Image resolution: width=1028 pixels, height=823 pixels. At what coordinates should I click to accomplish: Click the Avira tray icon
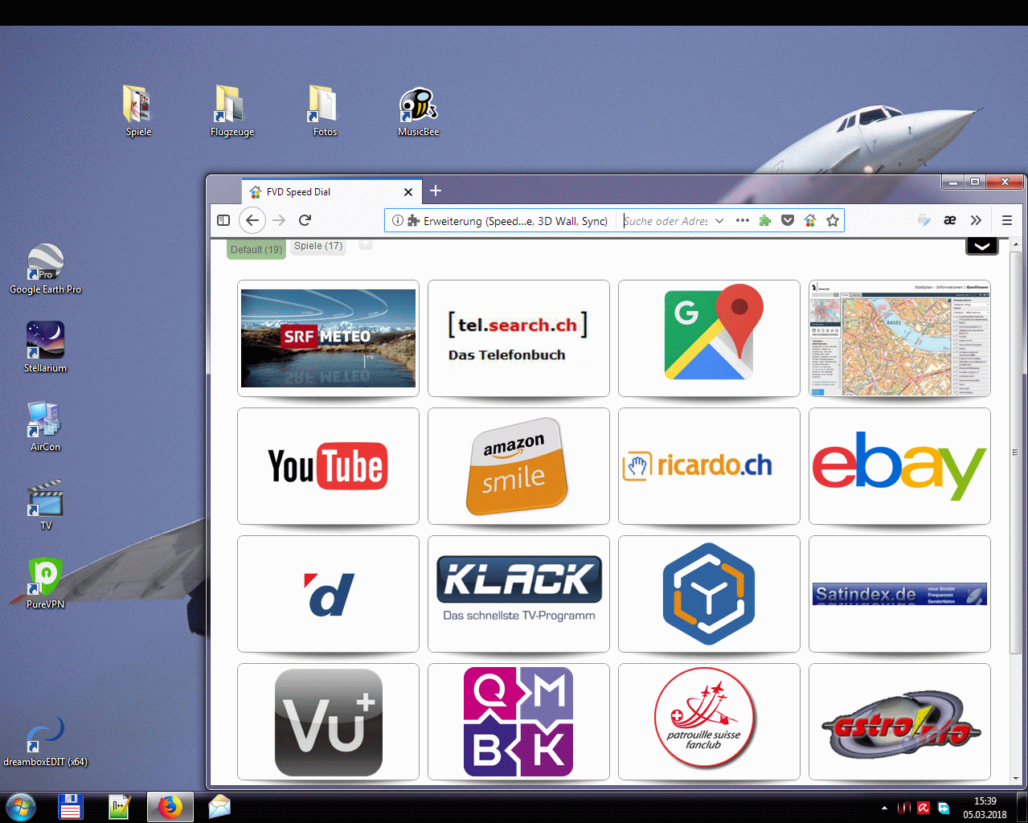point(924,808)
